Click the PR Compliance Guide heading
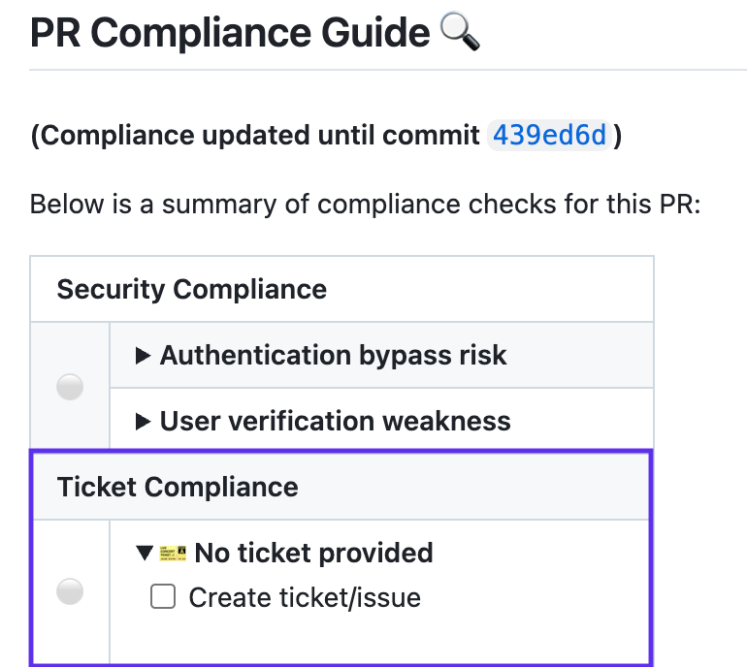Screen dimensions: 747x667 point(230,34)
